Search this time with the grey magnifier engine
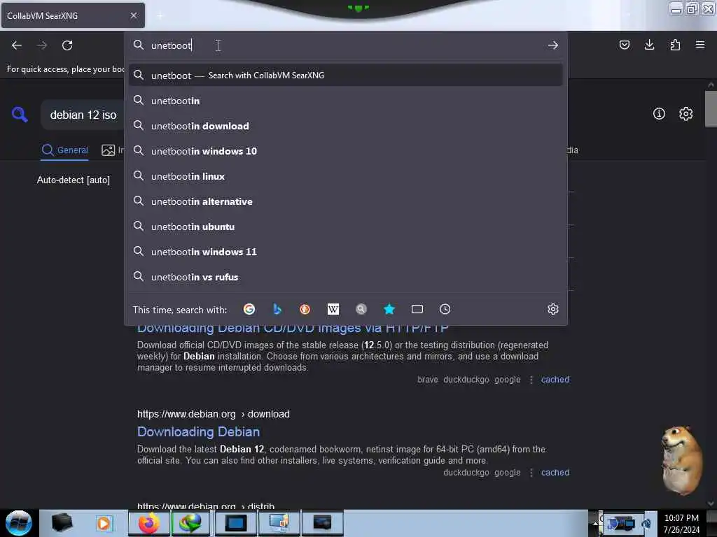Screen dimensions: 717x537 point(361,309)
